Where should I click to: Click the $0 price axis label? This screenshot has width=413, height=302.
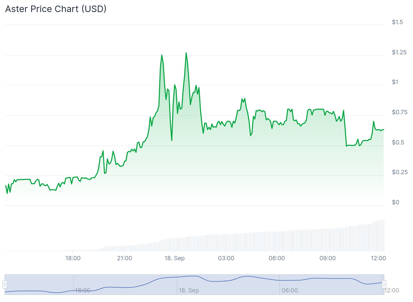[395, 202]
